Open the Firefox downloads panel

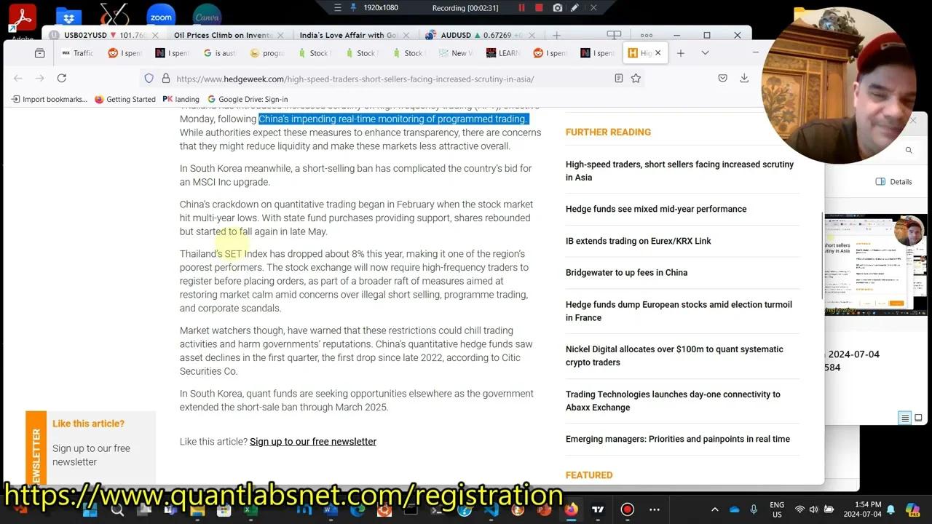pyautogui.click(x=744, y=79)
